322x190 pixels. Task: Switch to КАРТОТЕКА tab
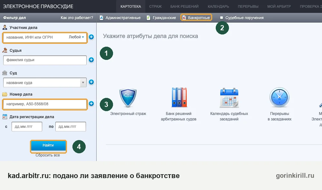coord(131,6)
